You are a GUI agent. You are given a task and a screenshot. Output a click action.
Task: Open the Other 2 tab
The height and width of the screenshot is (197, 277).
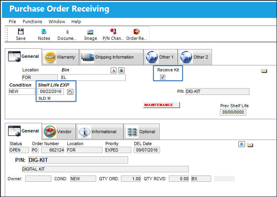click(195, 57)
